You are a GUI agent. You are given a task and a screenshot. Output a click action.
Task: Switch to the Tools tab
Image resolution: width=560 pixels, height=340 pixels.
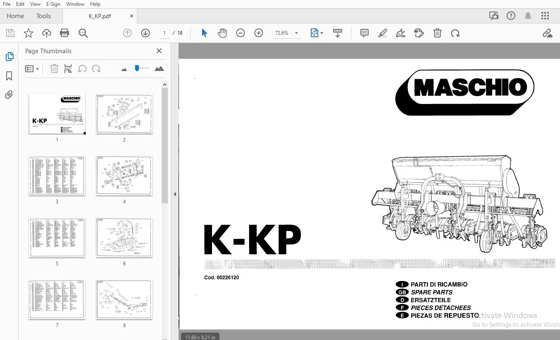[x=43, y=16]
